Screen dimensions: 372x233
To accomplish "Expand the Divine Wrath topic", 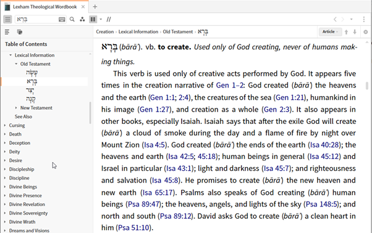I will [x=5, y=222].
